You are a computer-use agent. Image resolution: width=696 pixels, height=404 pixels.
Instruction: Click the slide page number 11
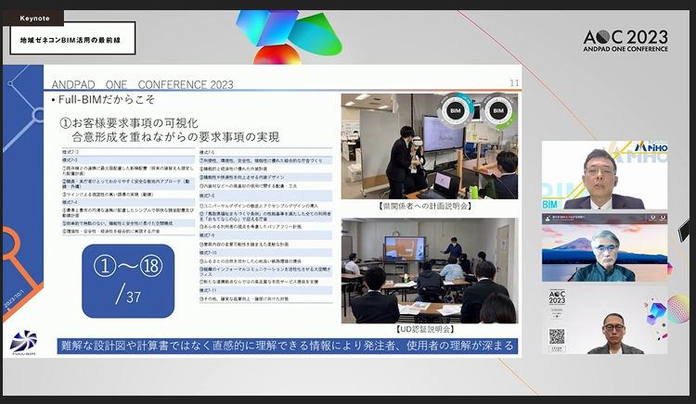click(514, 82)
